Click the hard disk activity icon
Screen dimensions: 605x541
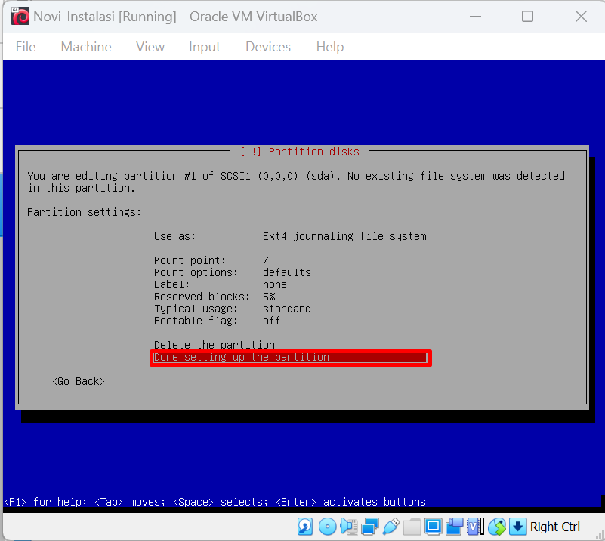click(305, 527)
